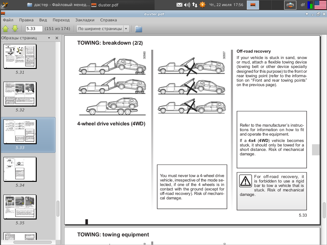Click the system monitor color bars

[310, 5]
